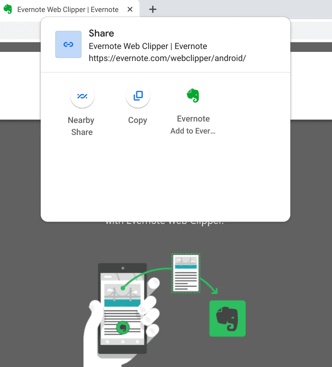Viewport: 332px width, 367px height.
Task: Click the Evernote favicon in the tab
Action: 8,9
